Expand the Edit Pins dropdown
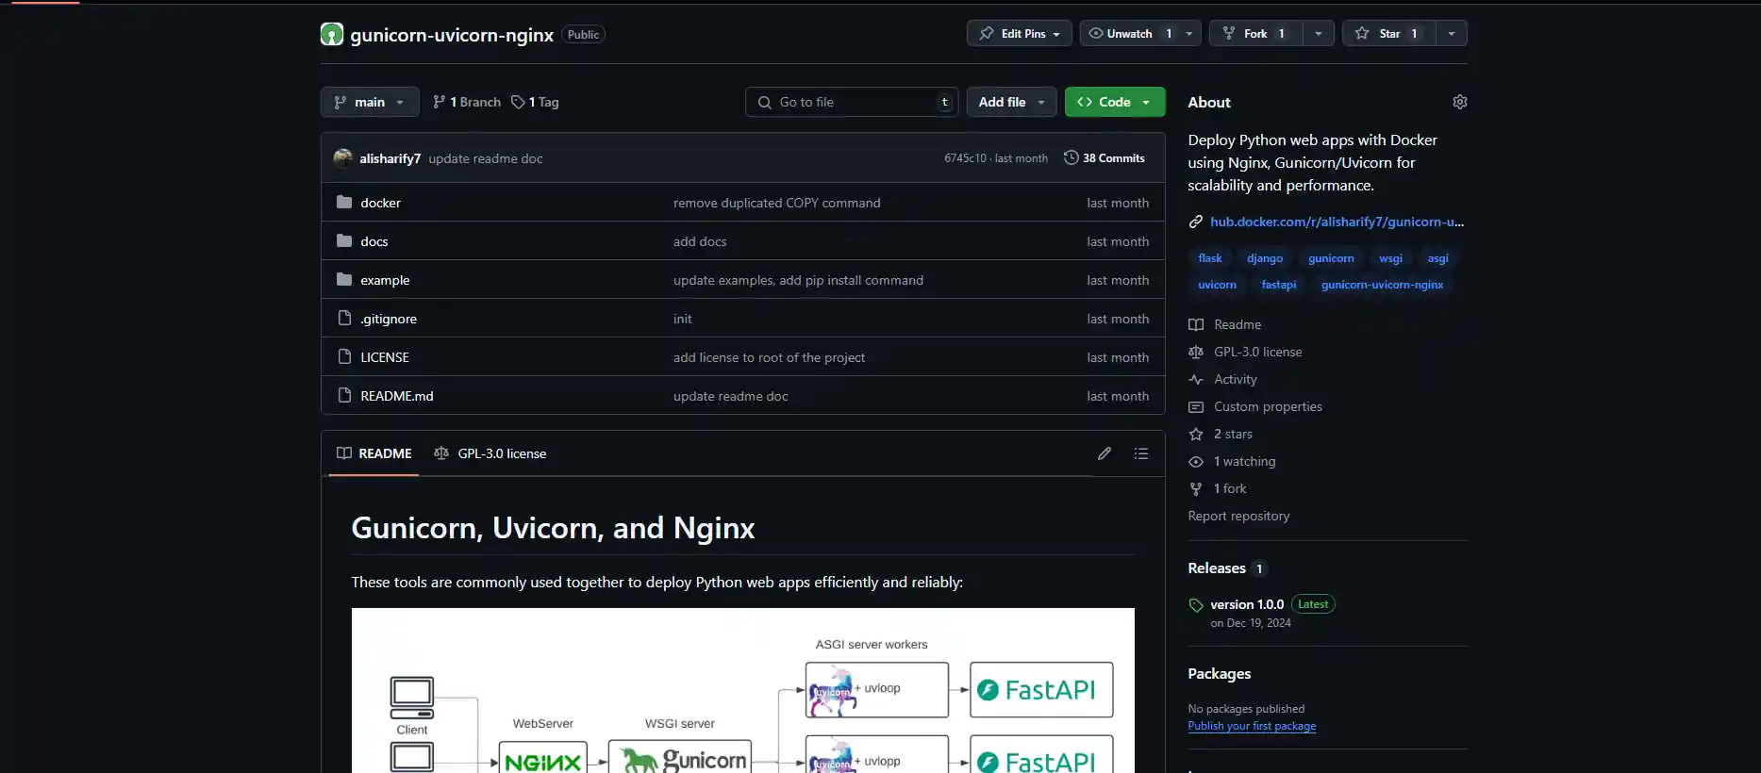 pos(1019,34)
